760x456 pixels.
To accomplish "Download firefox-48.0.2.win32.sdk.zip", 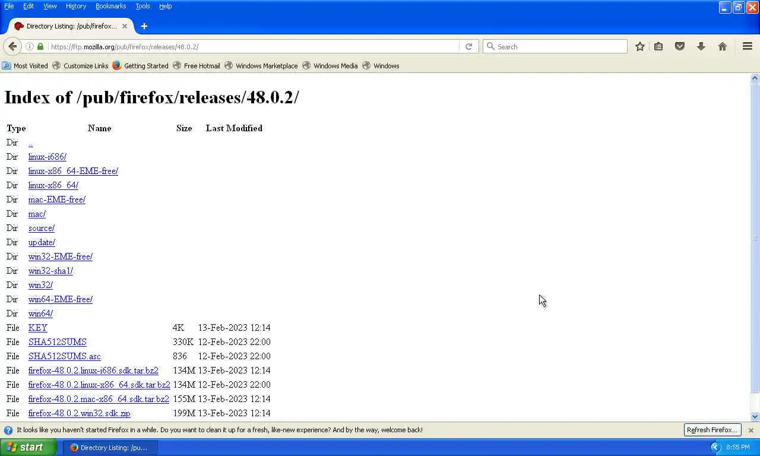I will click(x=80, y=413).
